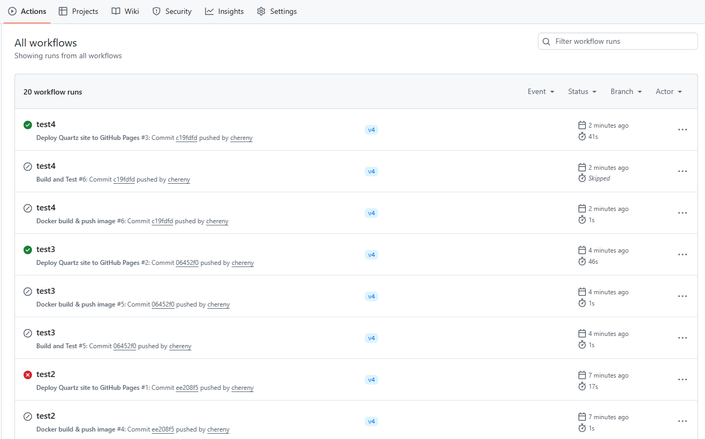This screenshot has height=439, width=705.
Task: Click the red failed icon for test2
Action: tap(28, 375)
